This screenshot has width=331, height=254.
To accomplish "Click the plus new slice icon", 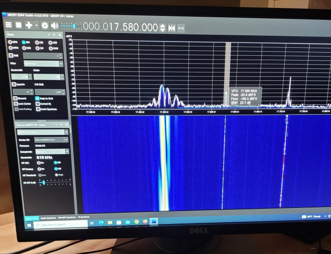I will click(x=29, y=25).
